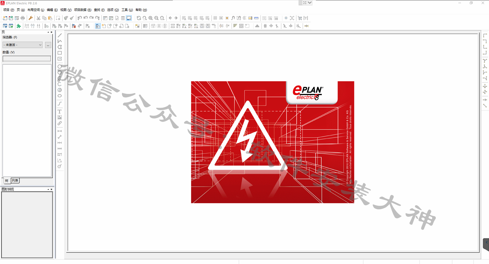Collapse the 页 panel using its arrow
489x264 pixels.
coord(48,32)
